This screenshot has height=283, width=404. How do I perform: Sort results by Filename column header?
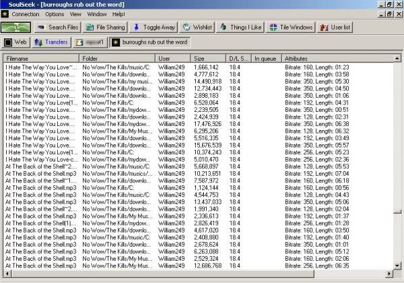(42, 59)
